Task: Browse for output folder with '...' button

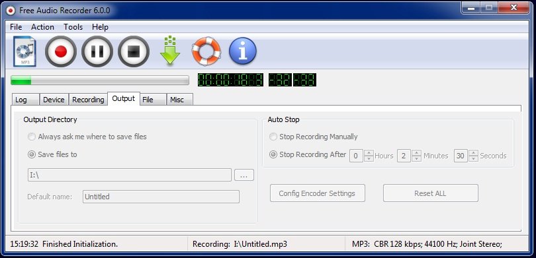Action: pyautogui.click(x=244, y=175)
